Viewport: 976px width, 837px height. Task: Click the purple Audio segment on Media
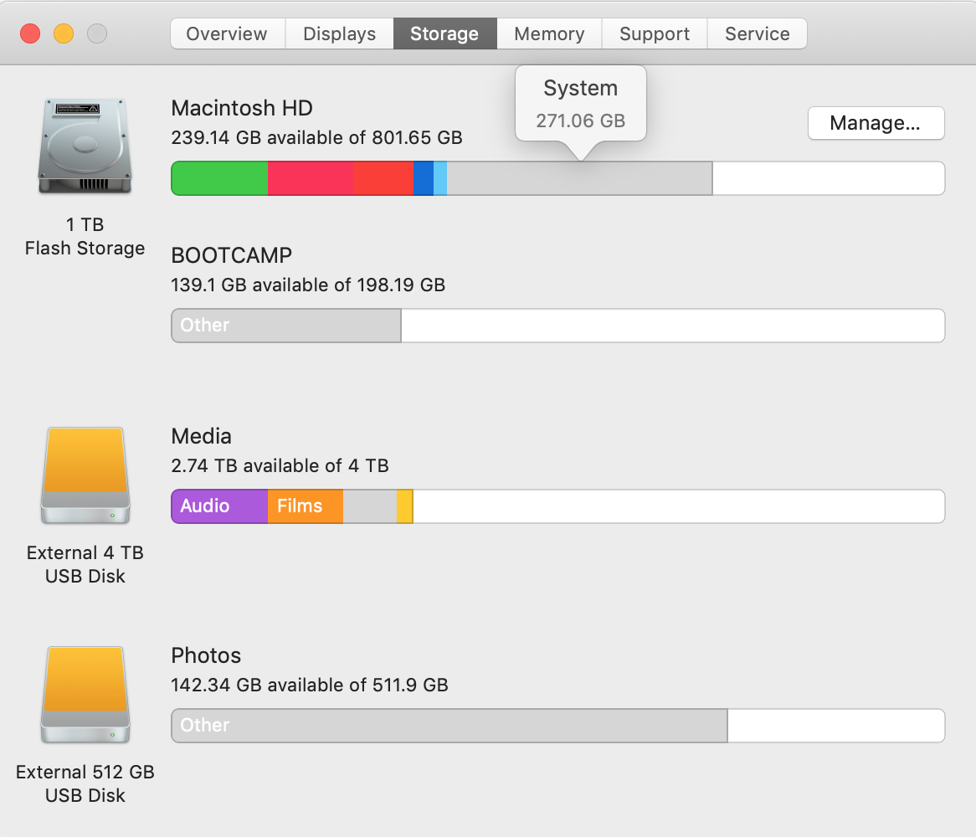coord(219,506)
